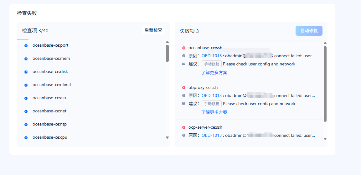
Task: Open OBD-1013 link under oceanbase-ce:ssh
Action: pos(211,56)
